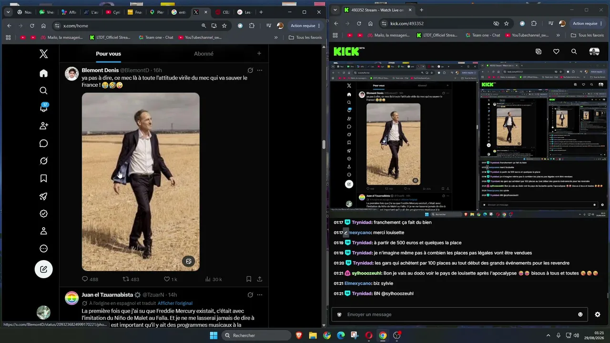The height and width of the screenshot is (343, 610).
Task: Expand the tab search dropdown in X window
Action: click(x=8, y=12)
